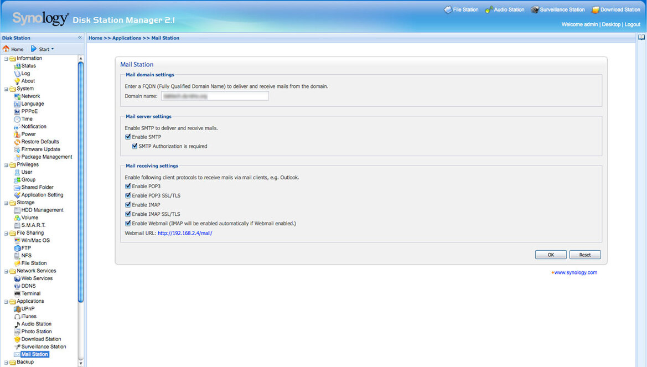Click the PPPoE icon in sidebar
This screenshot has height=367, width=647.
tap(17, 111)
